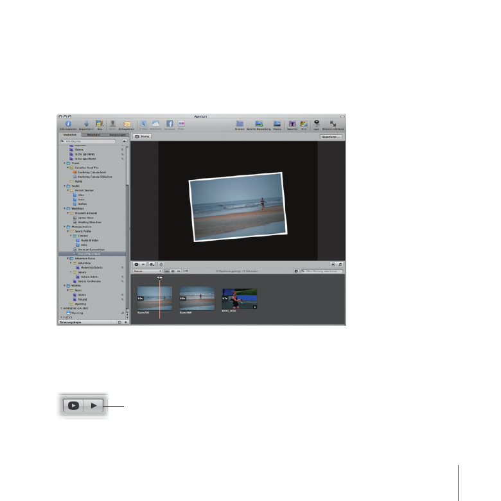The height and width of the screenshot is (501, 501).
Task: Open the Neu toolbar icon
Action: click(100, 124)
